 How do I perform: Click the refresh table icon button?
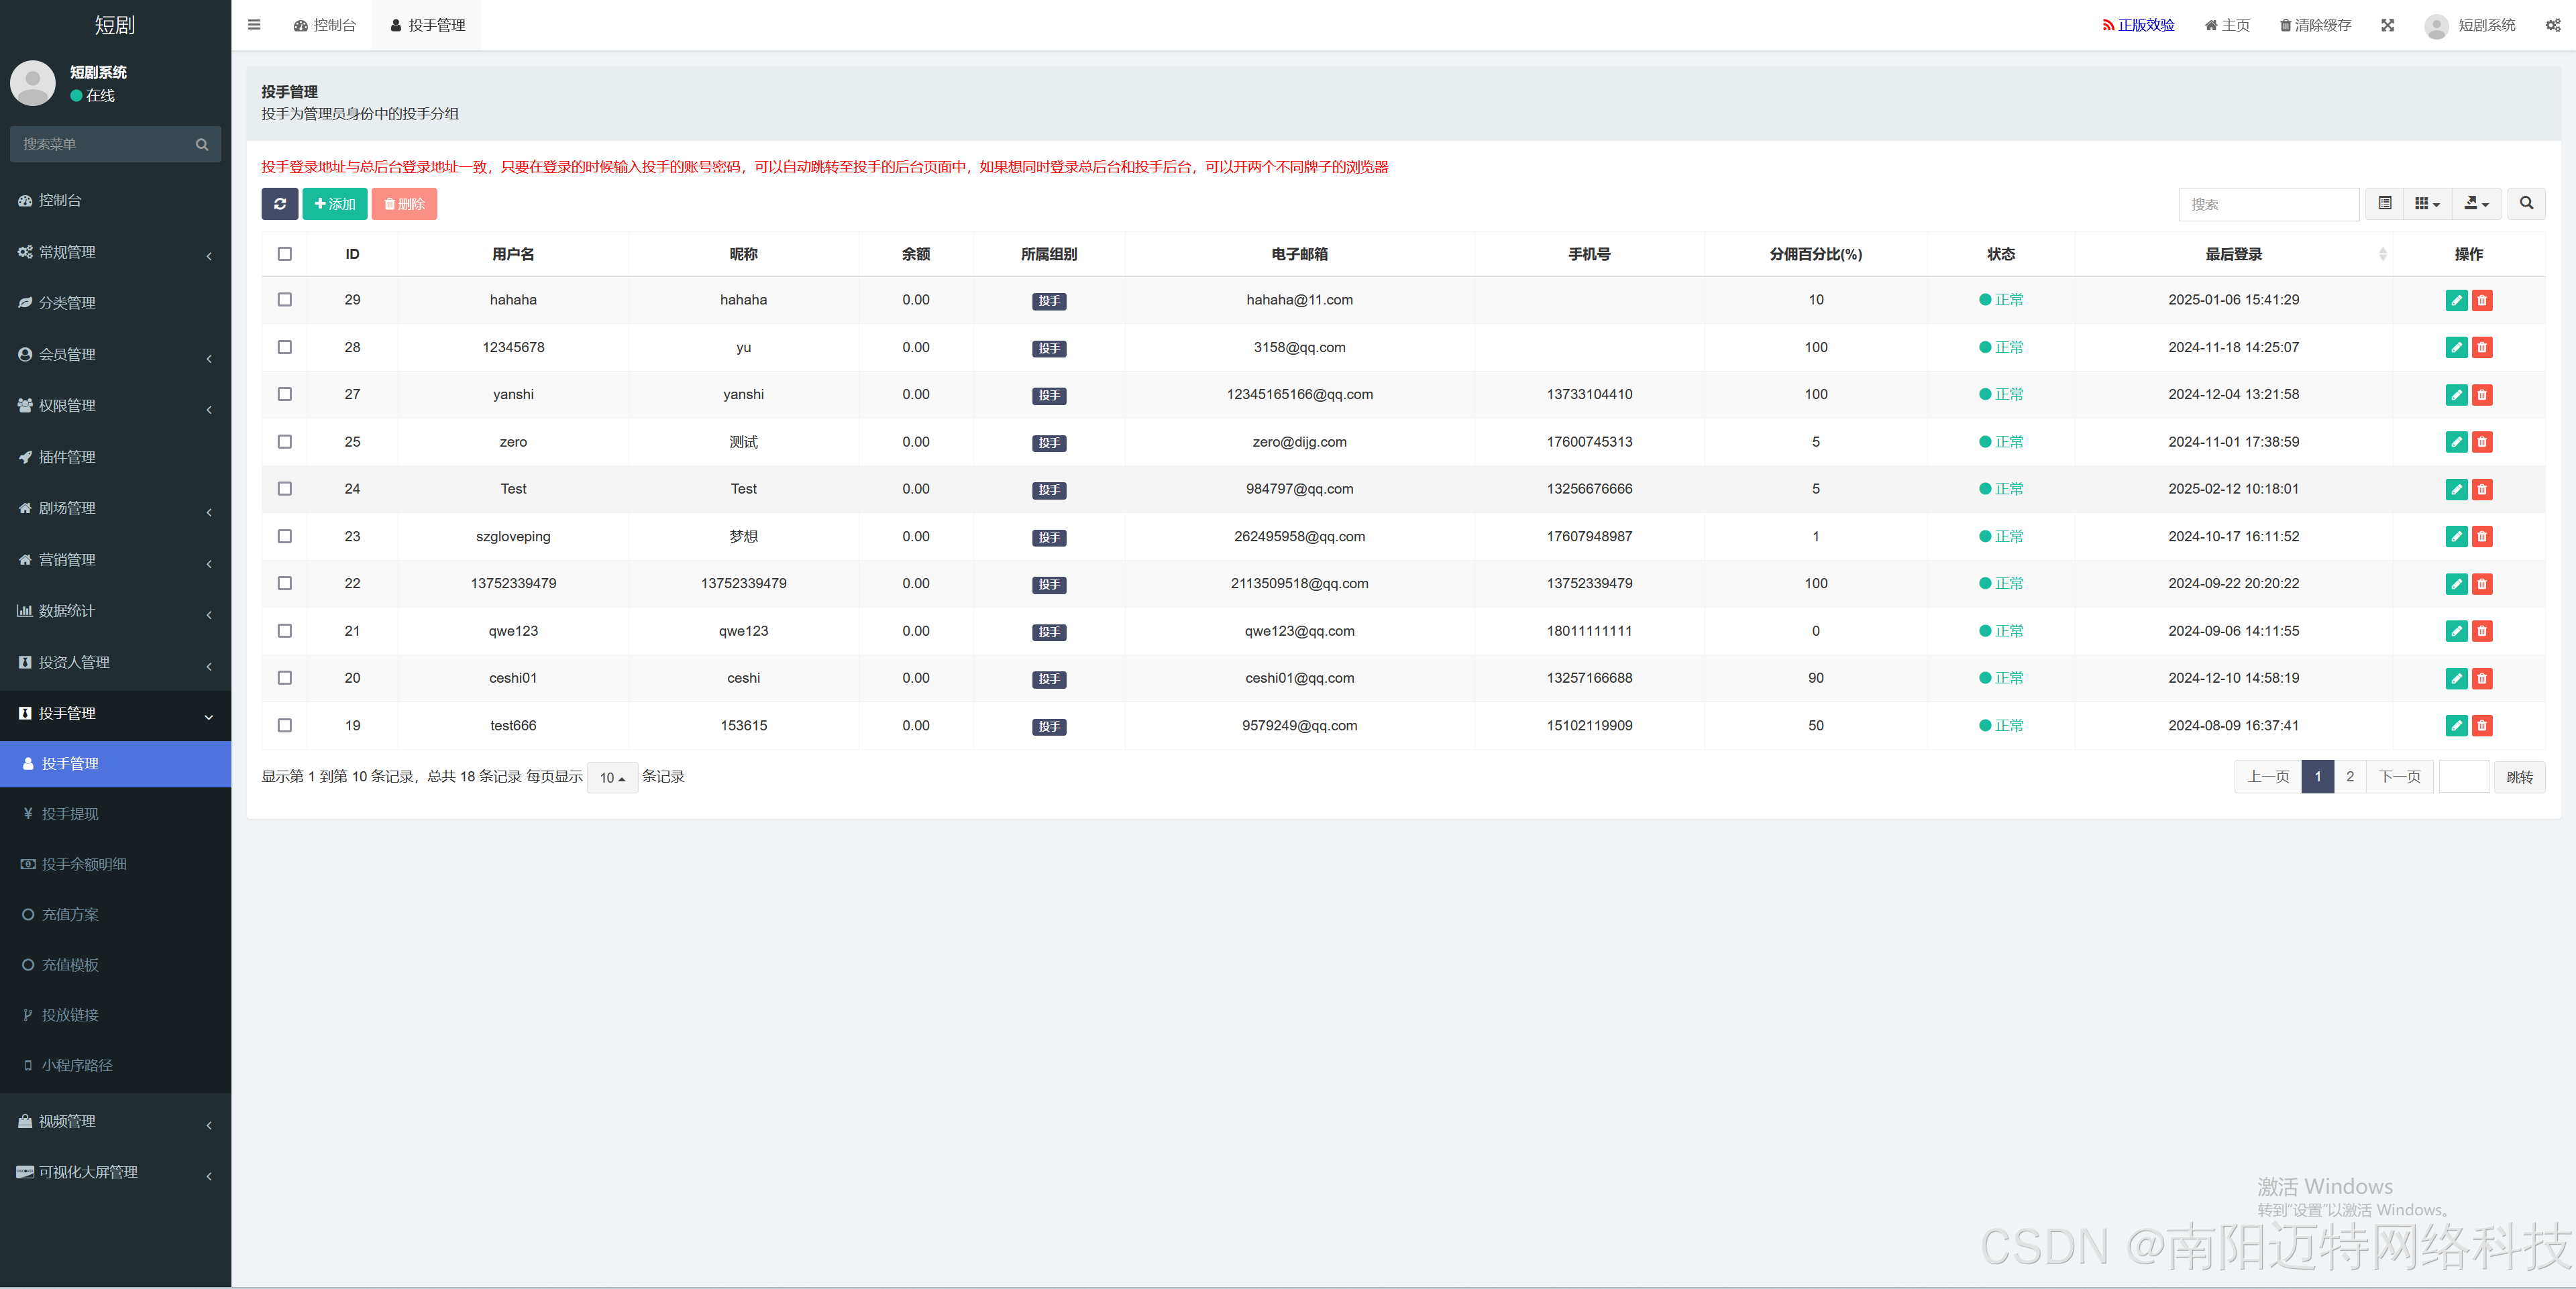pos(279,204)
